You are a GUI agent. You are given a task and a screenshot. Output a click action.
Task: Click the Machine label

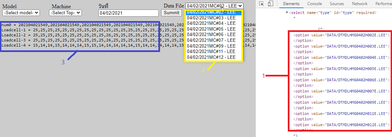pyautogui.click(x=61, y=6)
